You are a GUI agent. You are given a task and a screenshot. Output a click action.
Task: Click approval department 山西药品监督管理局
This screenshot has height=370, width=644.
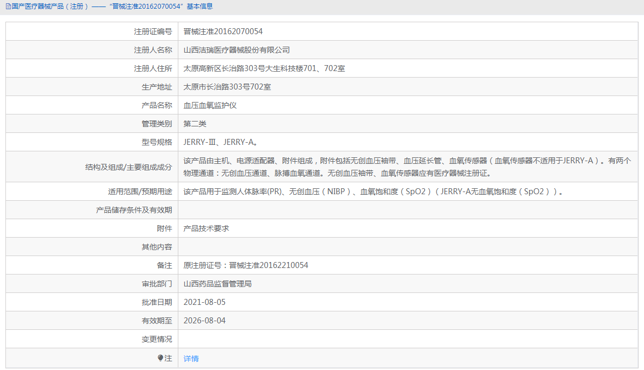[218, 284]
